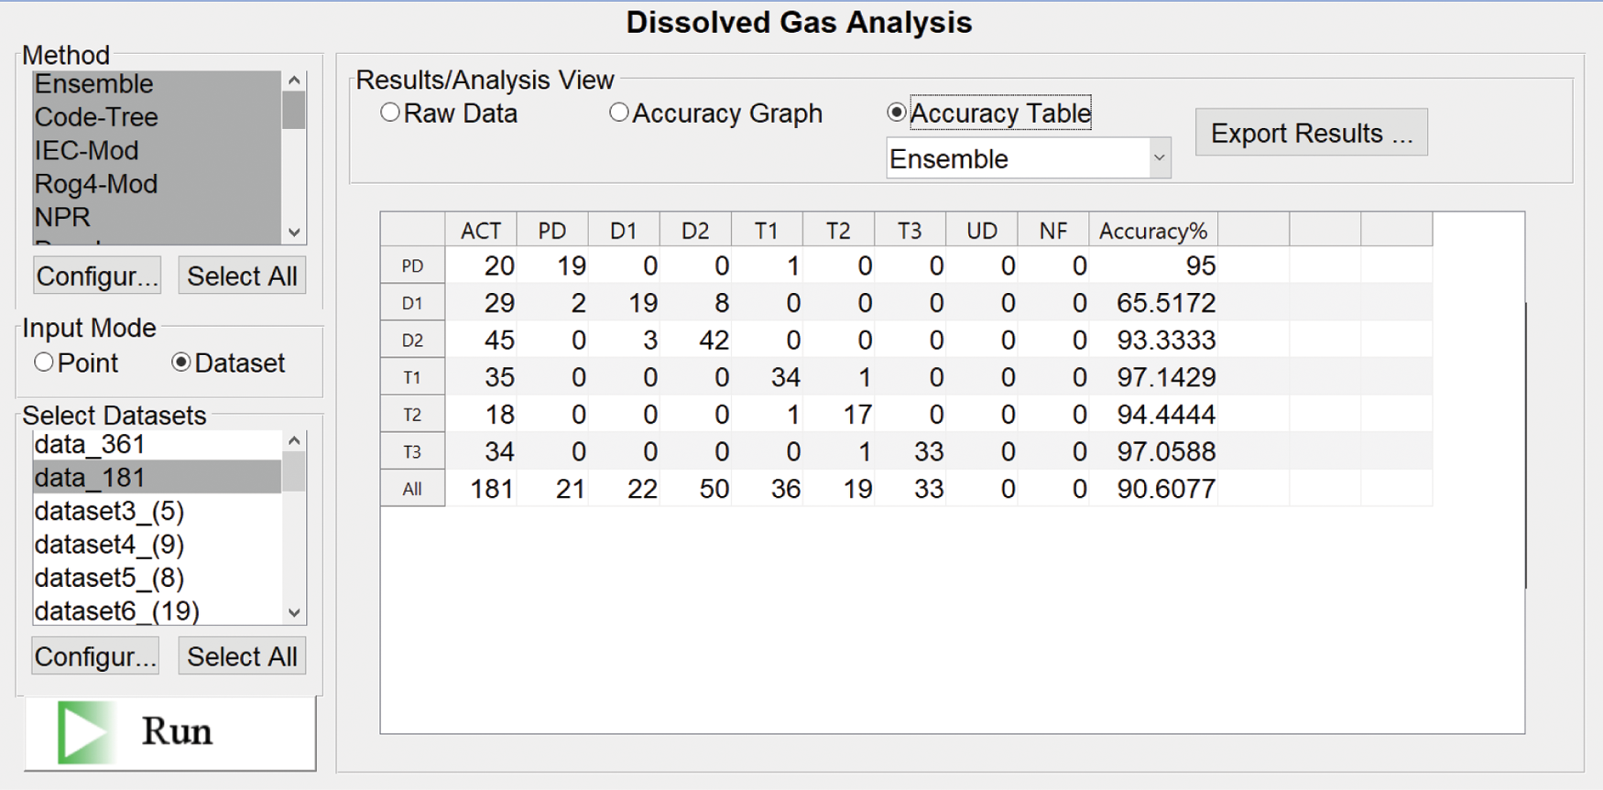The height and width of the screenshot is (790, 1603).
Task: Select IEC-Mod from the Method list
Action: click(x=87, y=150)
